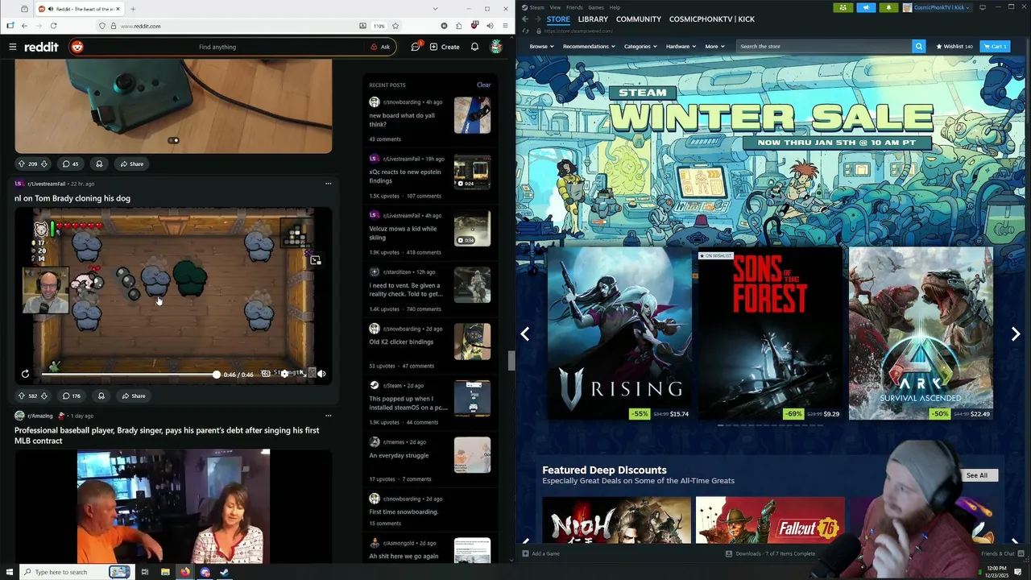This screenshot has width=1031, height=580.
Task: Open Steam notifications bell button
Action: point(888,7)
